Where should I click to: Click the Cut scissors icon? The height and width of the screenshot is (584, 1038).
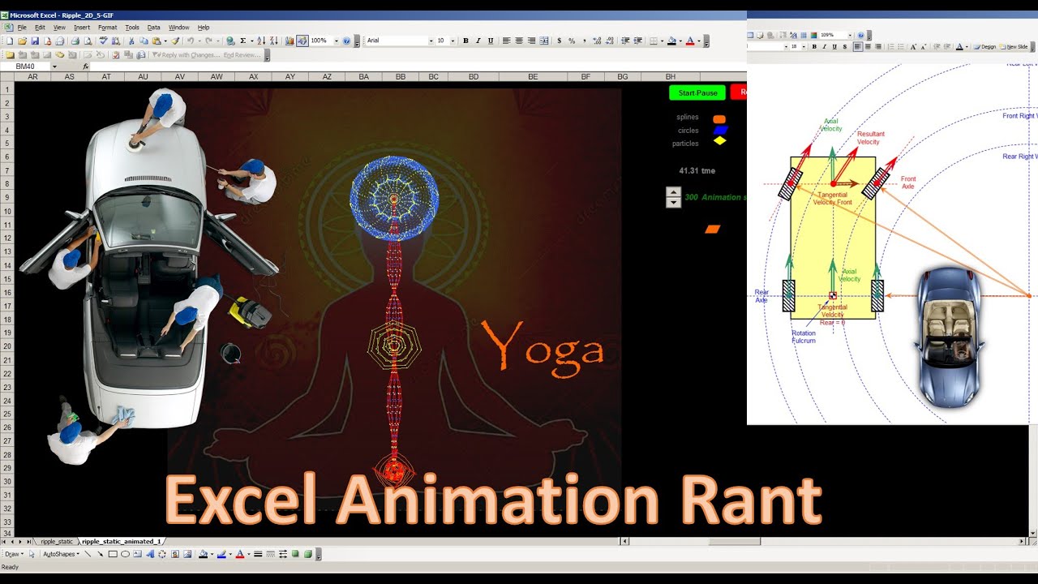pyautogui.click(x=131, y=41)
